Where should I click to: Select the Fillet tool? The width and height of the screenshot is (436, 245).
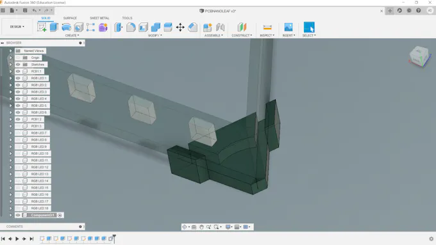[x=131, y=28]
